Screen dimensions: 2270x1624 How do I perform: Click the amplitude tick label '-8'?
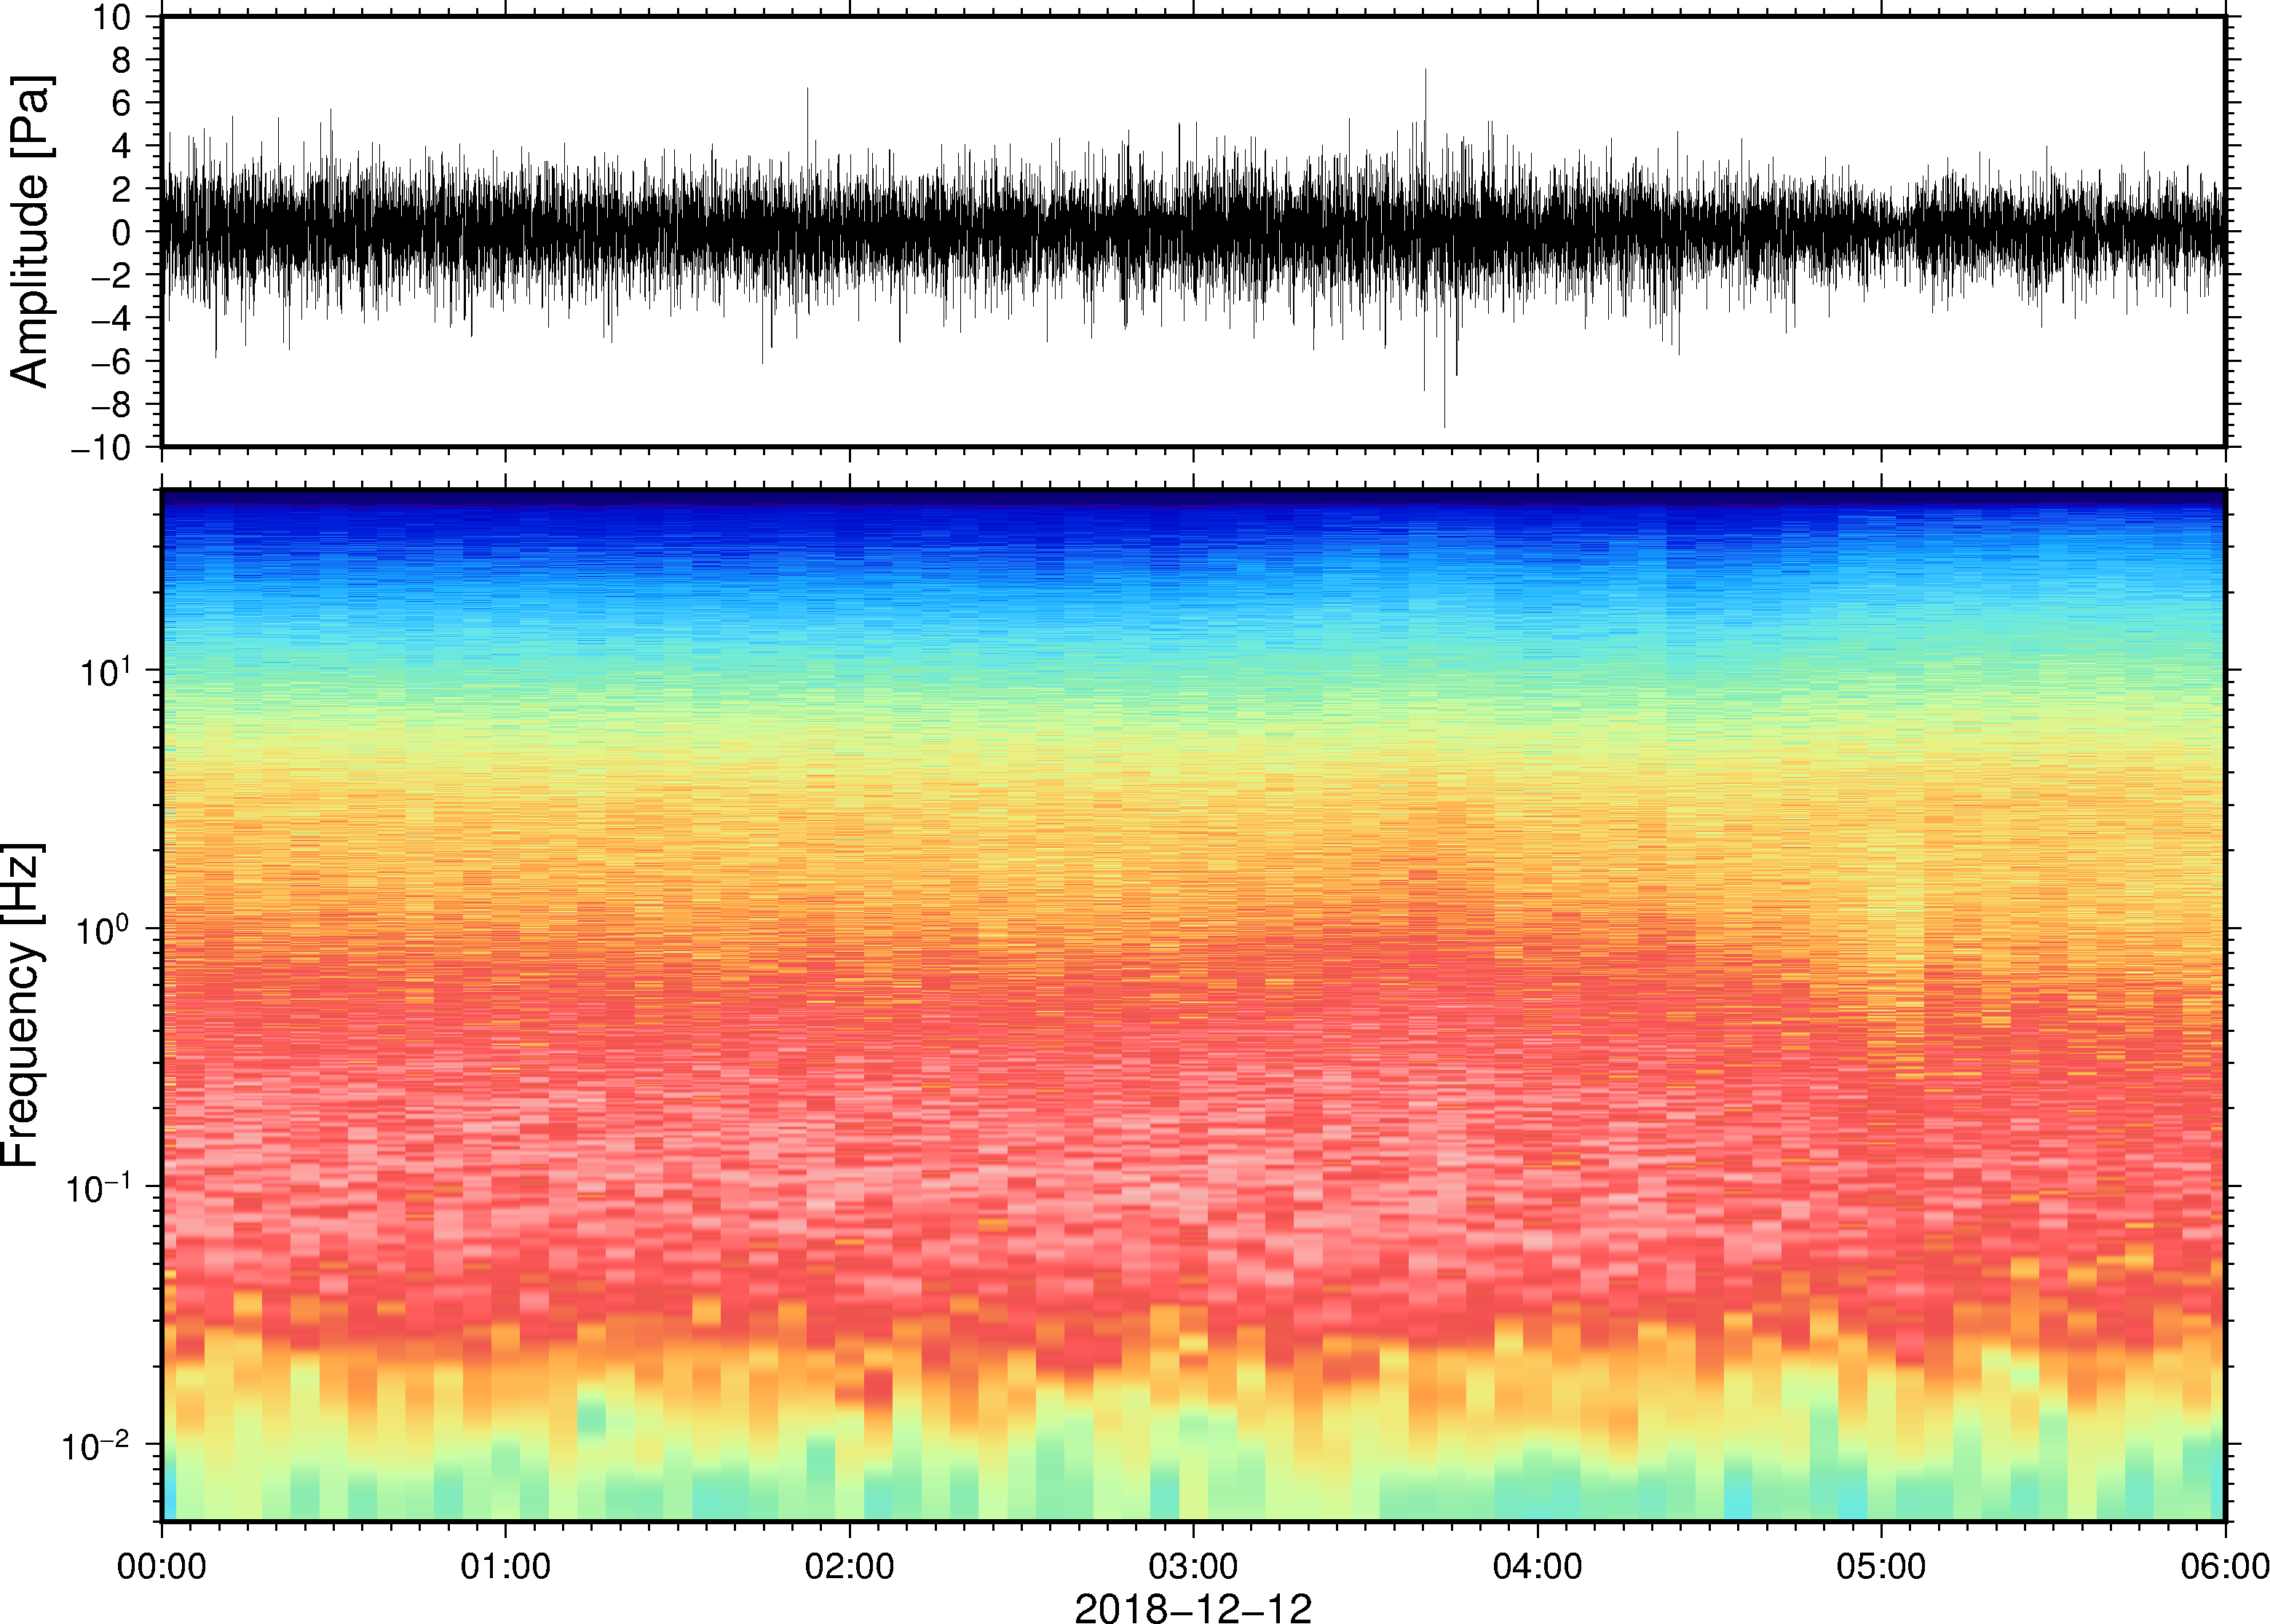[x=112, y=405]
